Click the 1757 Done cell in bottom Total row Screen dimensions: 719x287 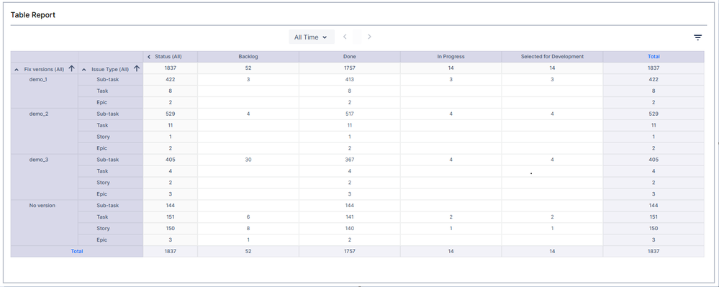(x=349, y=251)
